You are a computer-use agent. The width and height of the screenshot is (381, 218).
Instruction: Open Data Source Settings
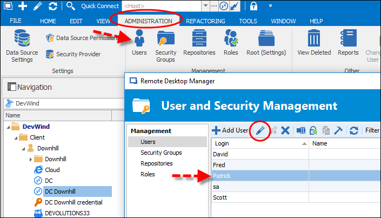22,46
